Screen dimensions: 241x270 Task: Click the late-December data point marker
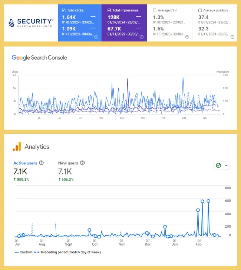point(165,227)
